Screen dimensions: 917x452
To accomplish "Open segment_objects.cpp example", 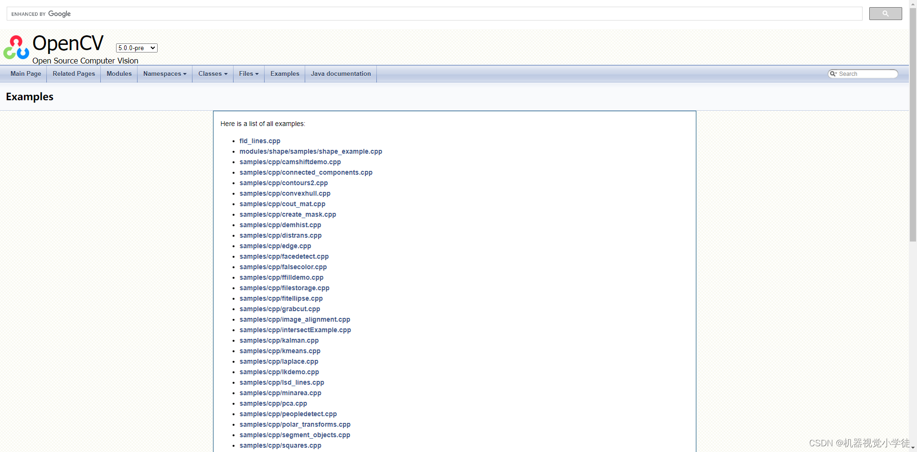I will click(295, 435).
